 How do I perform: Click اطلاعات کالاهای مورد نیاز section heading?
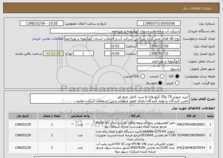(x=194, y=108)
